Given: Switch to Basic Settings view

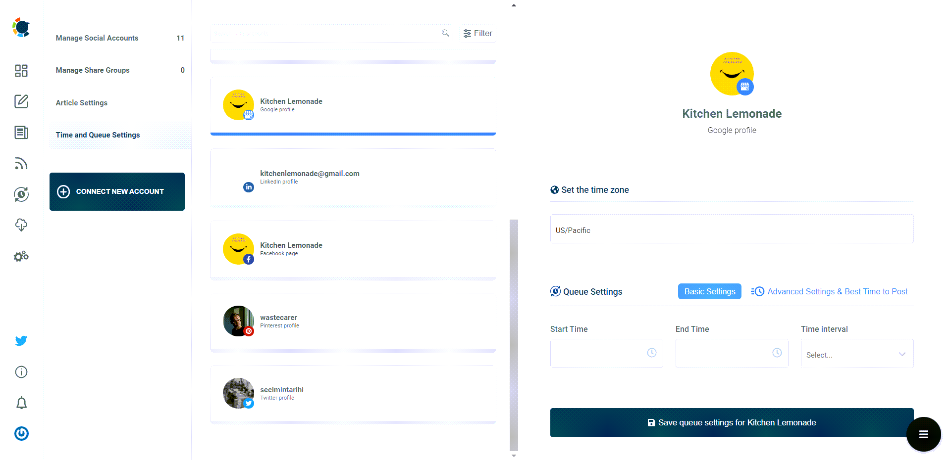Looking at the screenshot, I should click(x=709, y=291).
